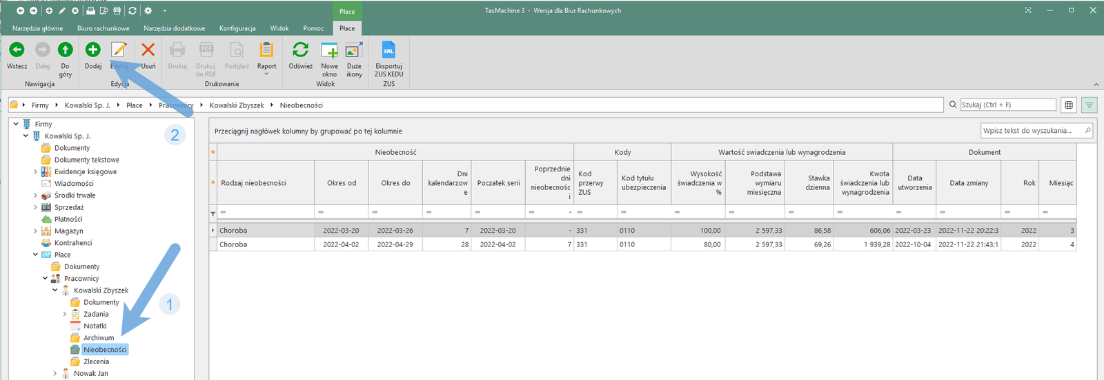This screenshot has height=380, width=1104.
Task: Select the Zlecenia folder in tree
Action: (96, 361)
